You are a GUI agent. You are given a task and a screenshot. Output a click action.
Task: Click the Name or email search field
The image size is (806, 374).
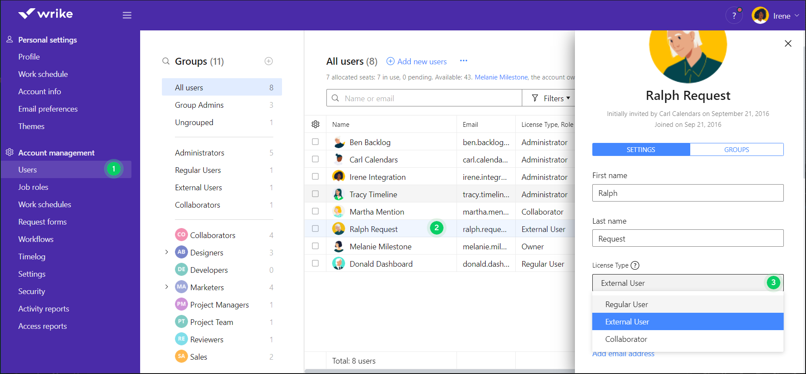point(424,98)
